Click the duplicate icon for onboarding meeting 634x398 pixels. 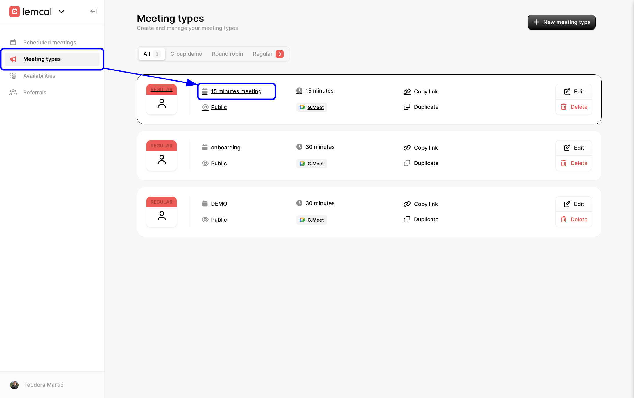pyautogui.click(x=407, y=163)
